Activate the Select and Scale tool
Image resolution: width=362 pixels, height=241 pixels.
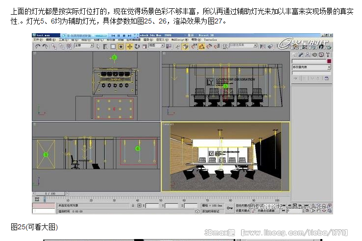coord(145,46)
